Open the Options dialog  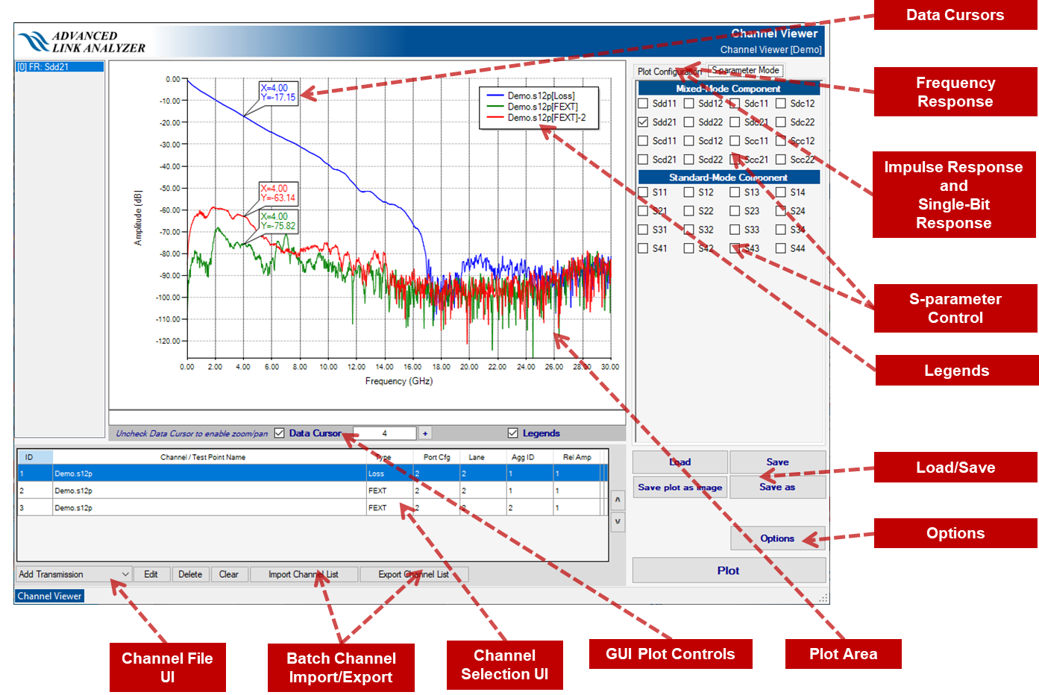777,538
